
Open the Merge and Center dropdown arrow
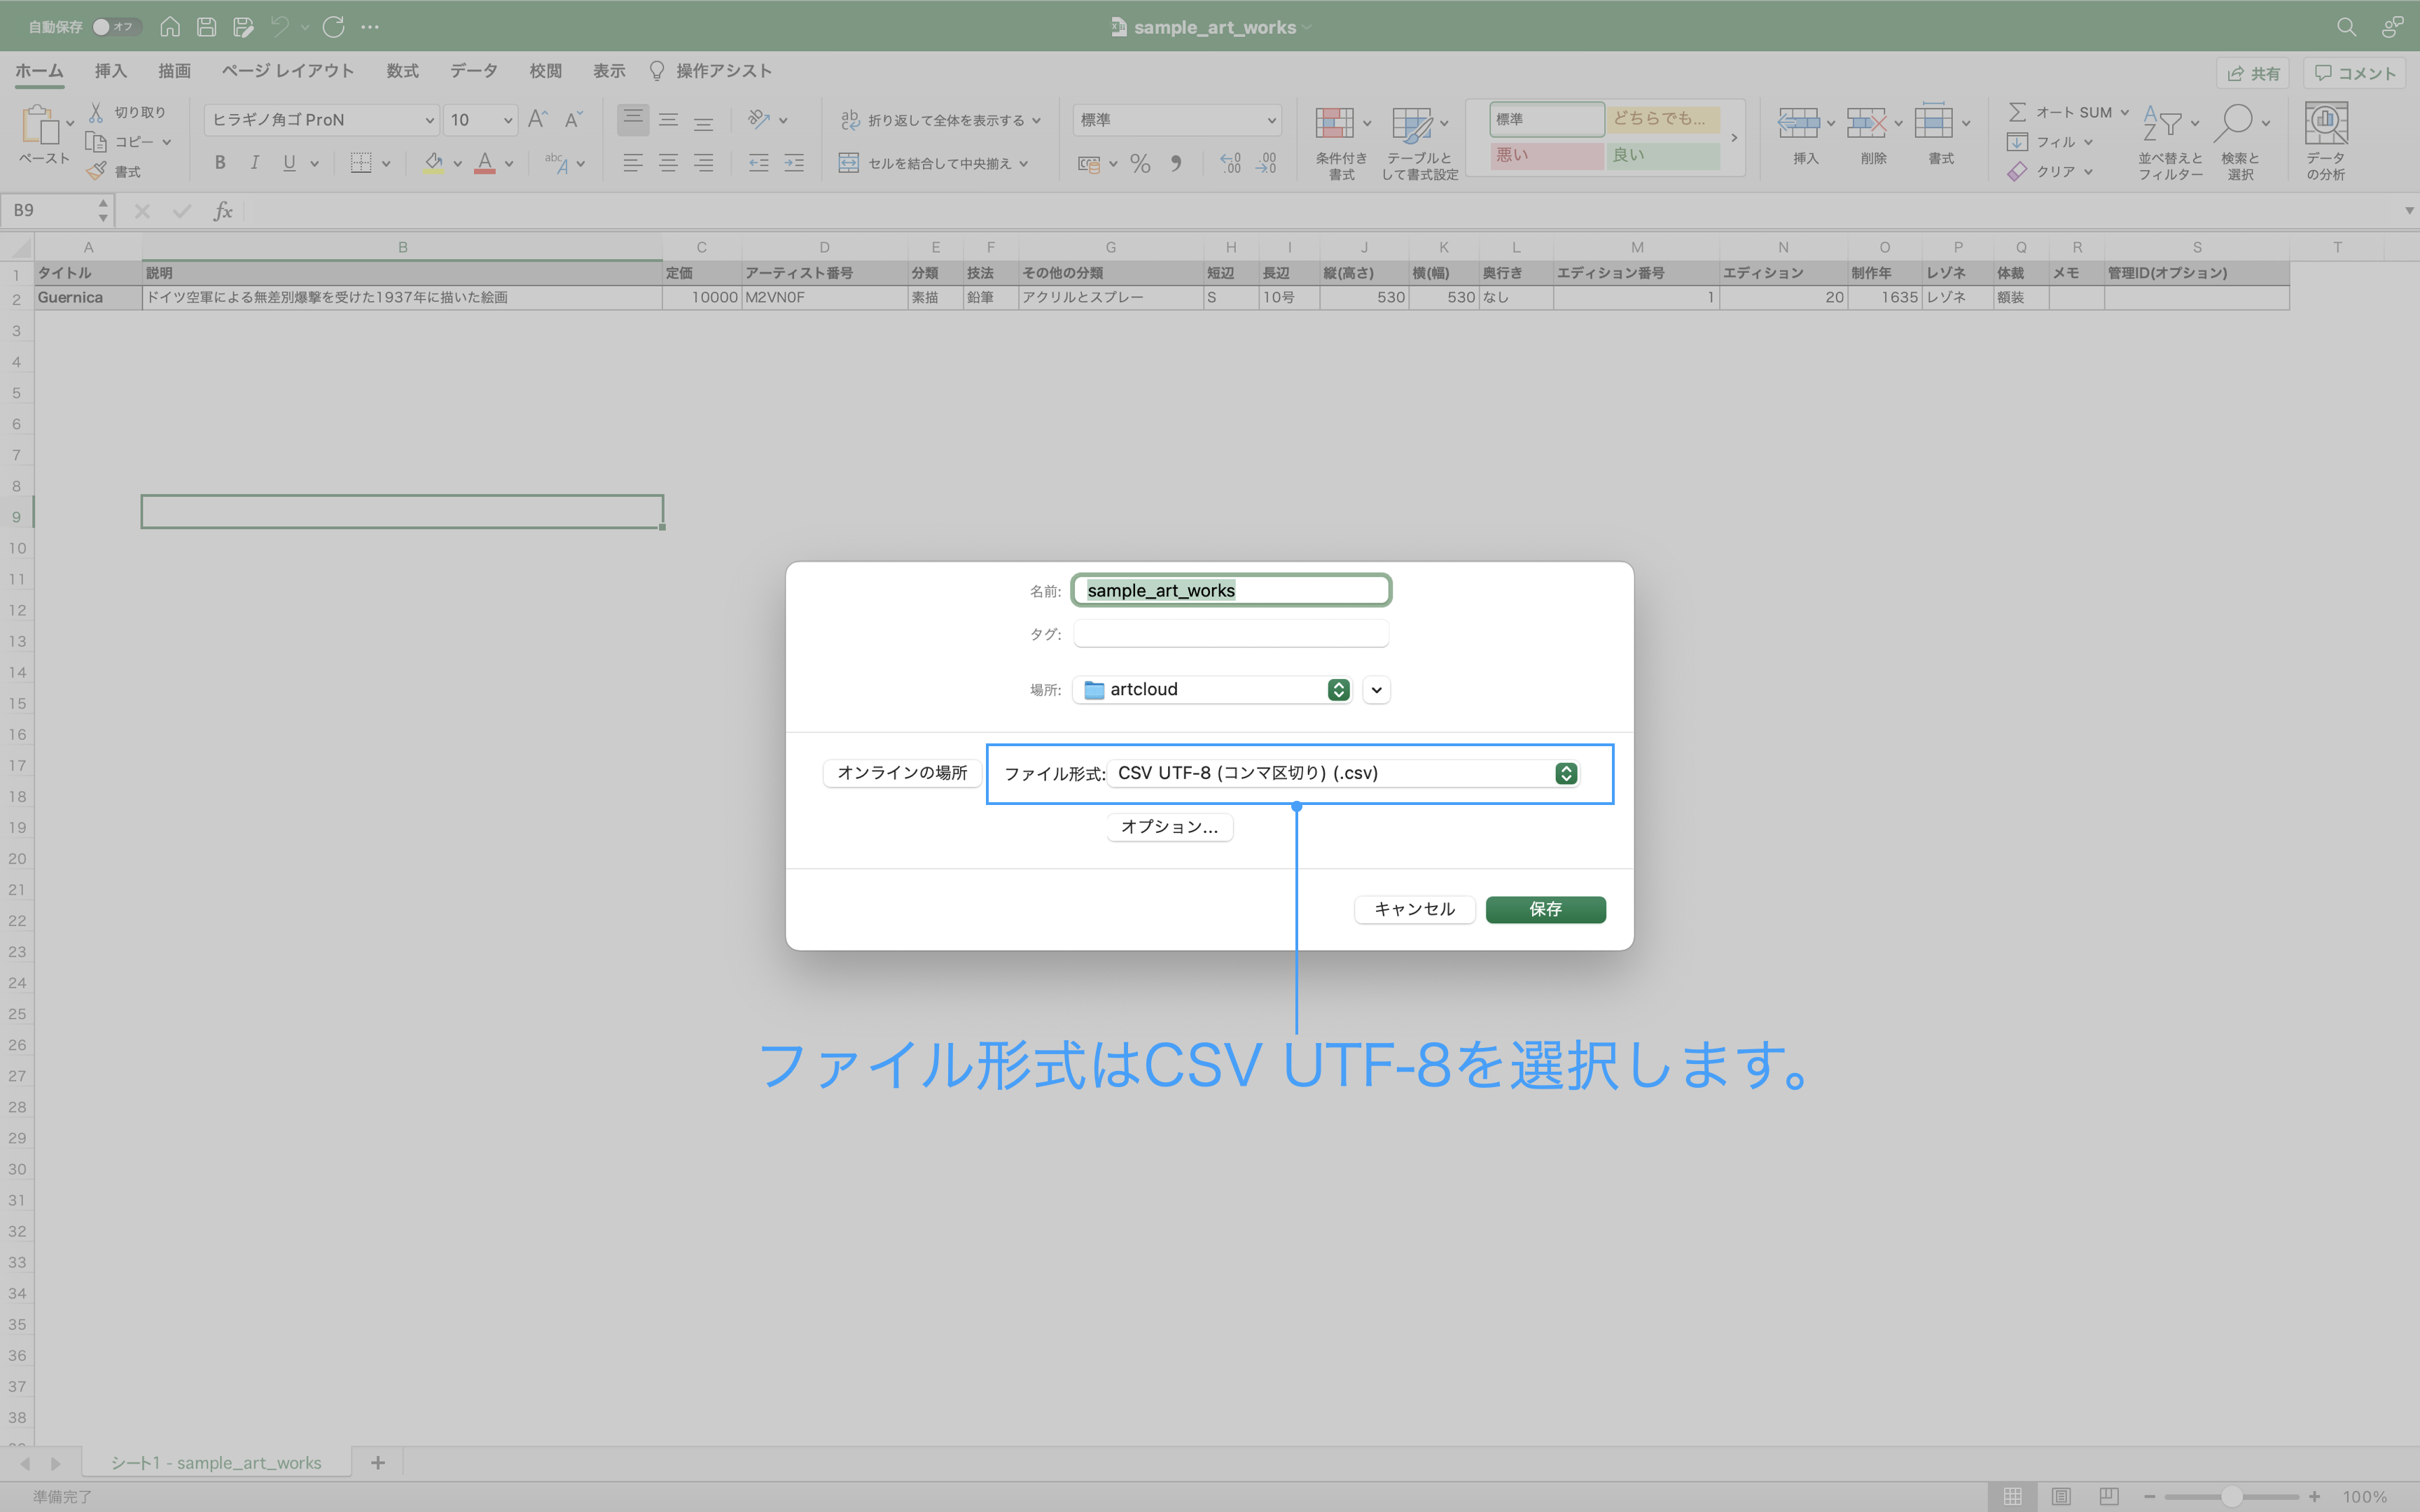click(x=1024, y=163)
